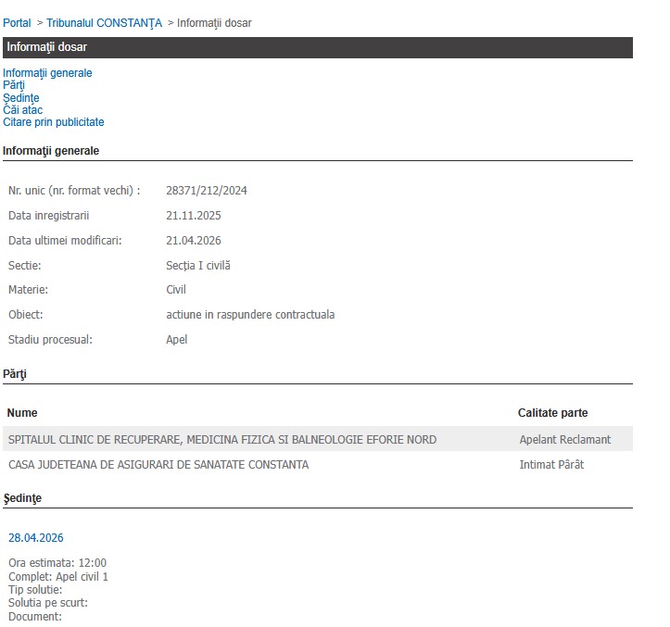Click the Calitate parte column header
This screenshot has width=670, height=627.
552,413
